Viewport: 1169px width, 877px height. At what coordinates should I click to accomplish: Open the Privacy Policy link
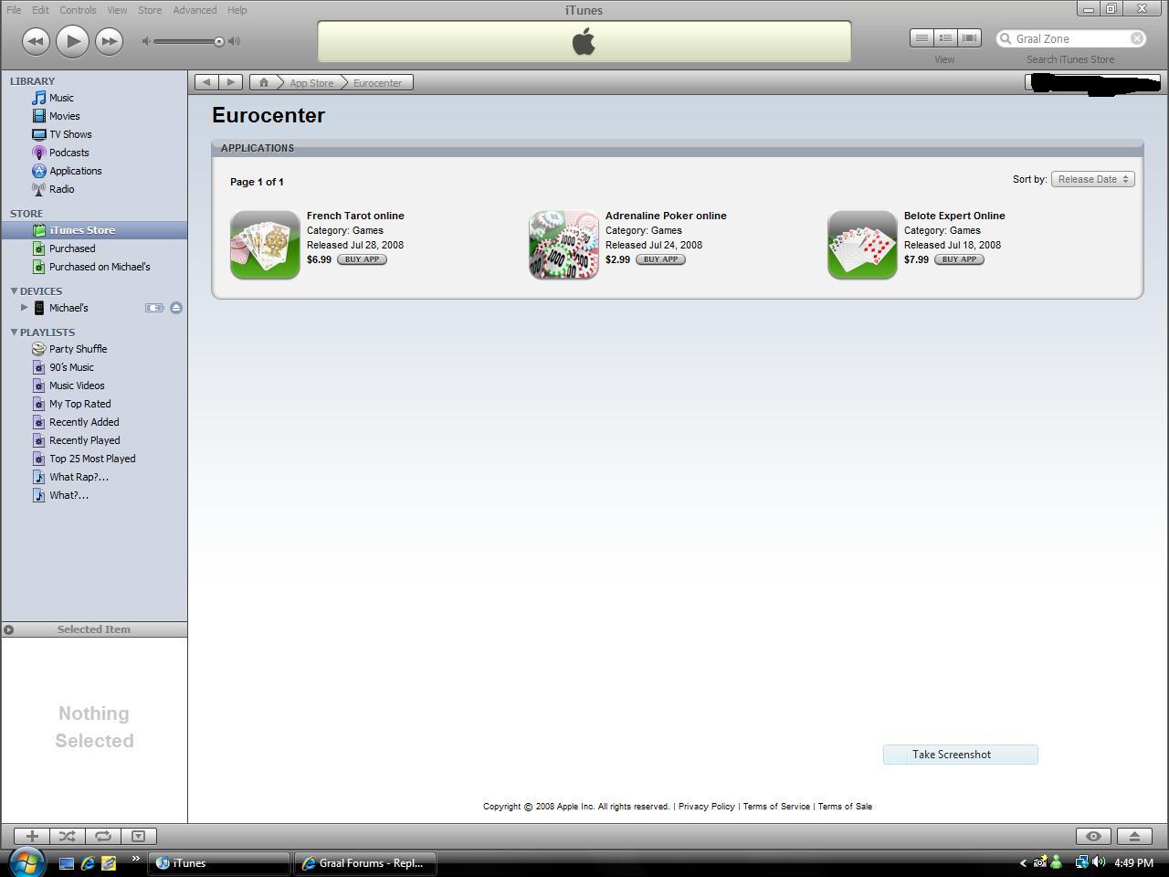point(706,807)
